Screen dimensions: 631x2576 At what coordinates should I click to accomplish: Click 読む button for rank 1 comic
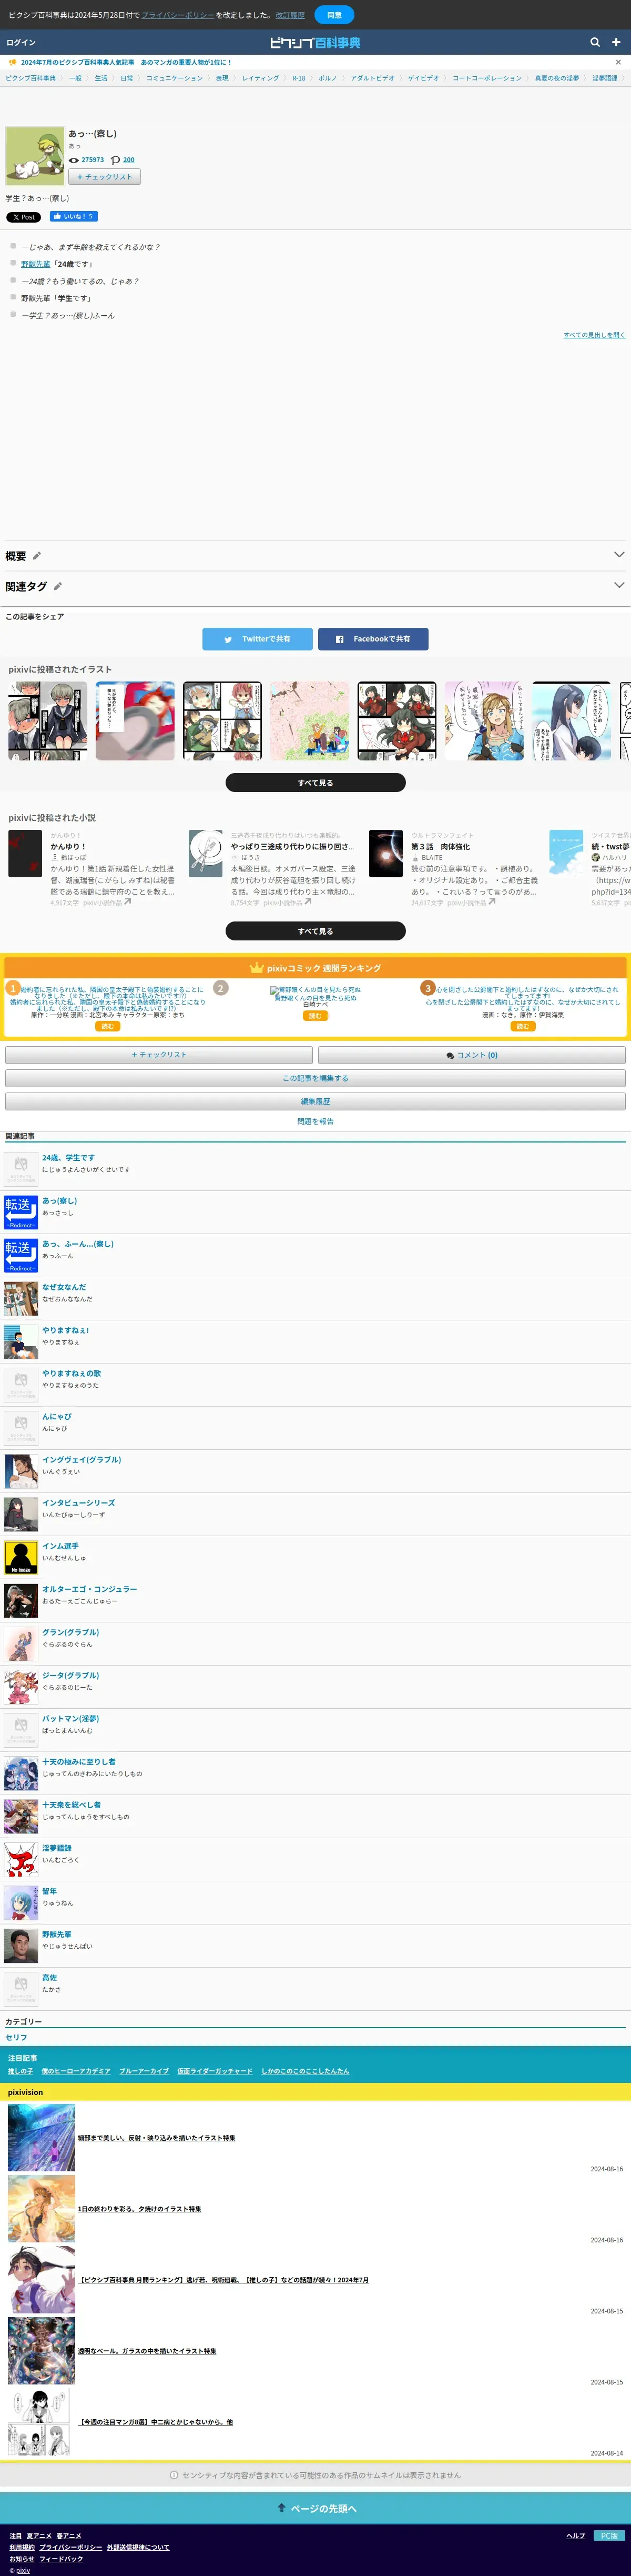[x=108, y=1027]
